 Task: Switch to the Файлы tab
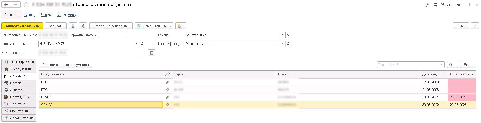30,15
